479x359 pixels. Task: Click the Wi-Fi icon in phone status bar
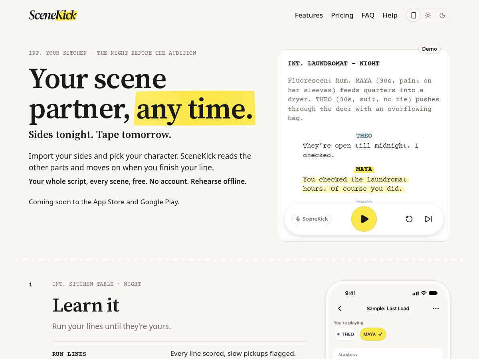(424, 293)
